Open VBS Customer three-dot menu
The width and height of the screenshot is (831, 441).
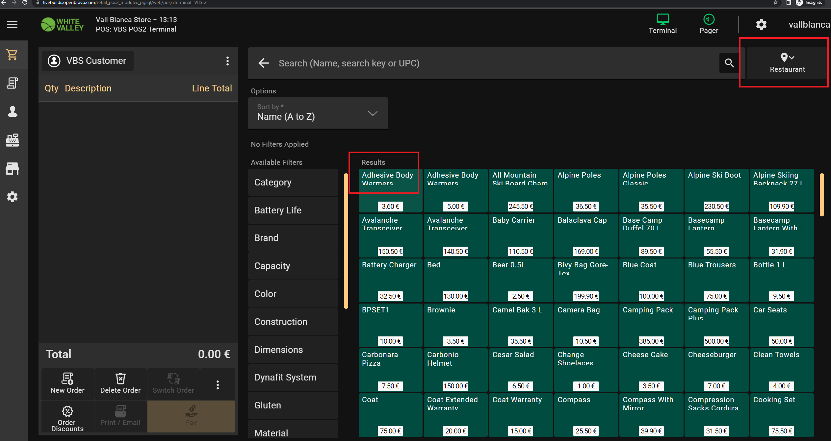[227, 61]
